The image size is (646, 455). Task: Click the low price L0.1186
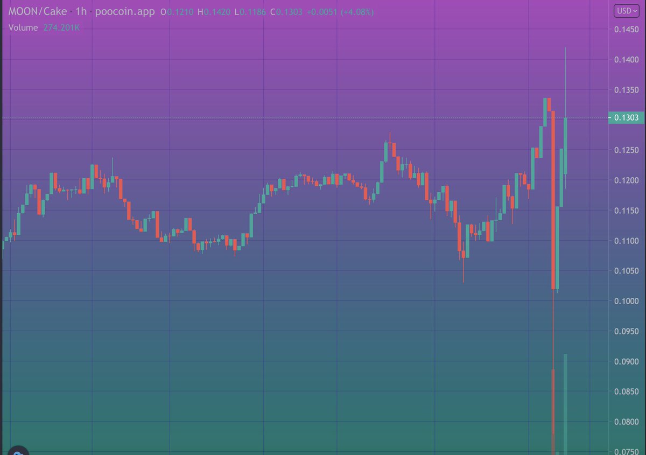[x=250, y=12]
